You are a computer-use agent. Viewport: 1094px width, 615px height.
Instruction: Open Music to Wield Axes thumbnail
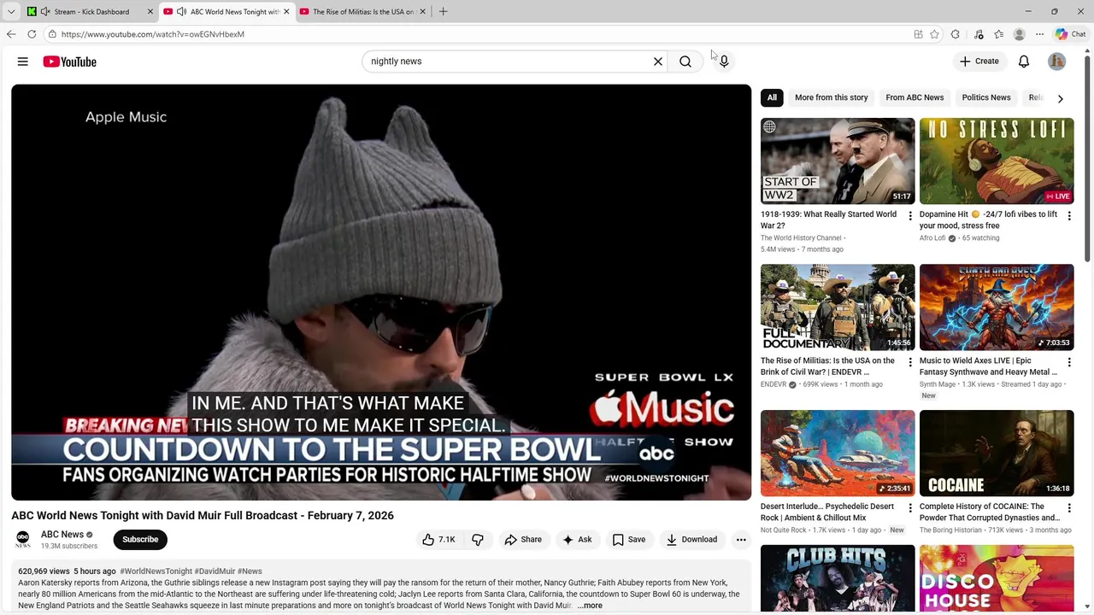click(997, 307)
